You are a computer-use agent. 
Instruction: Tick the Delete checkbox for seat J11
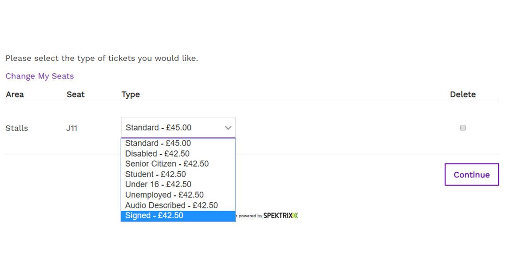pyautogui.click(x=463, y=128)
